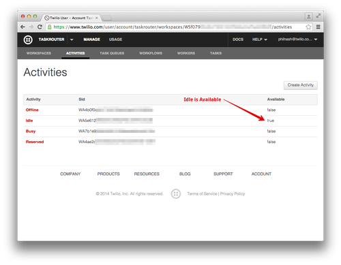Click the browser back arrow

pyautogui.click(x=23, y=27)
